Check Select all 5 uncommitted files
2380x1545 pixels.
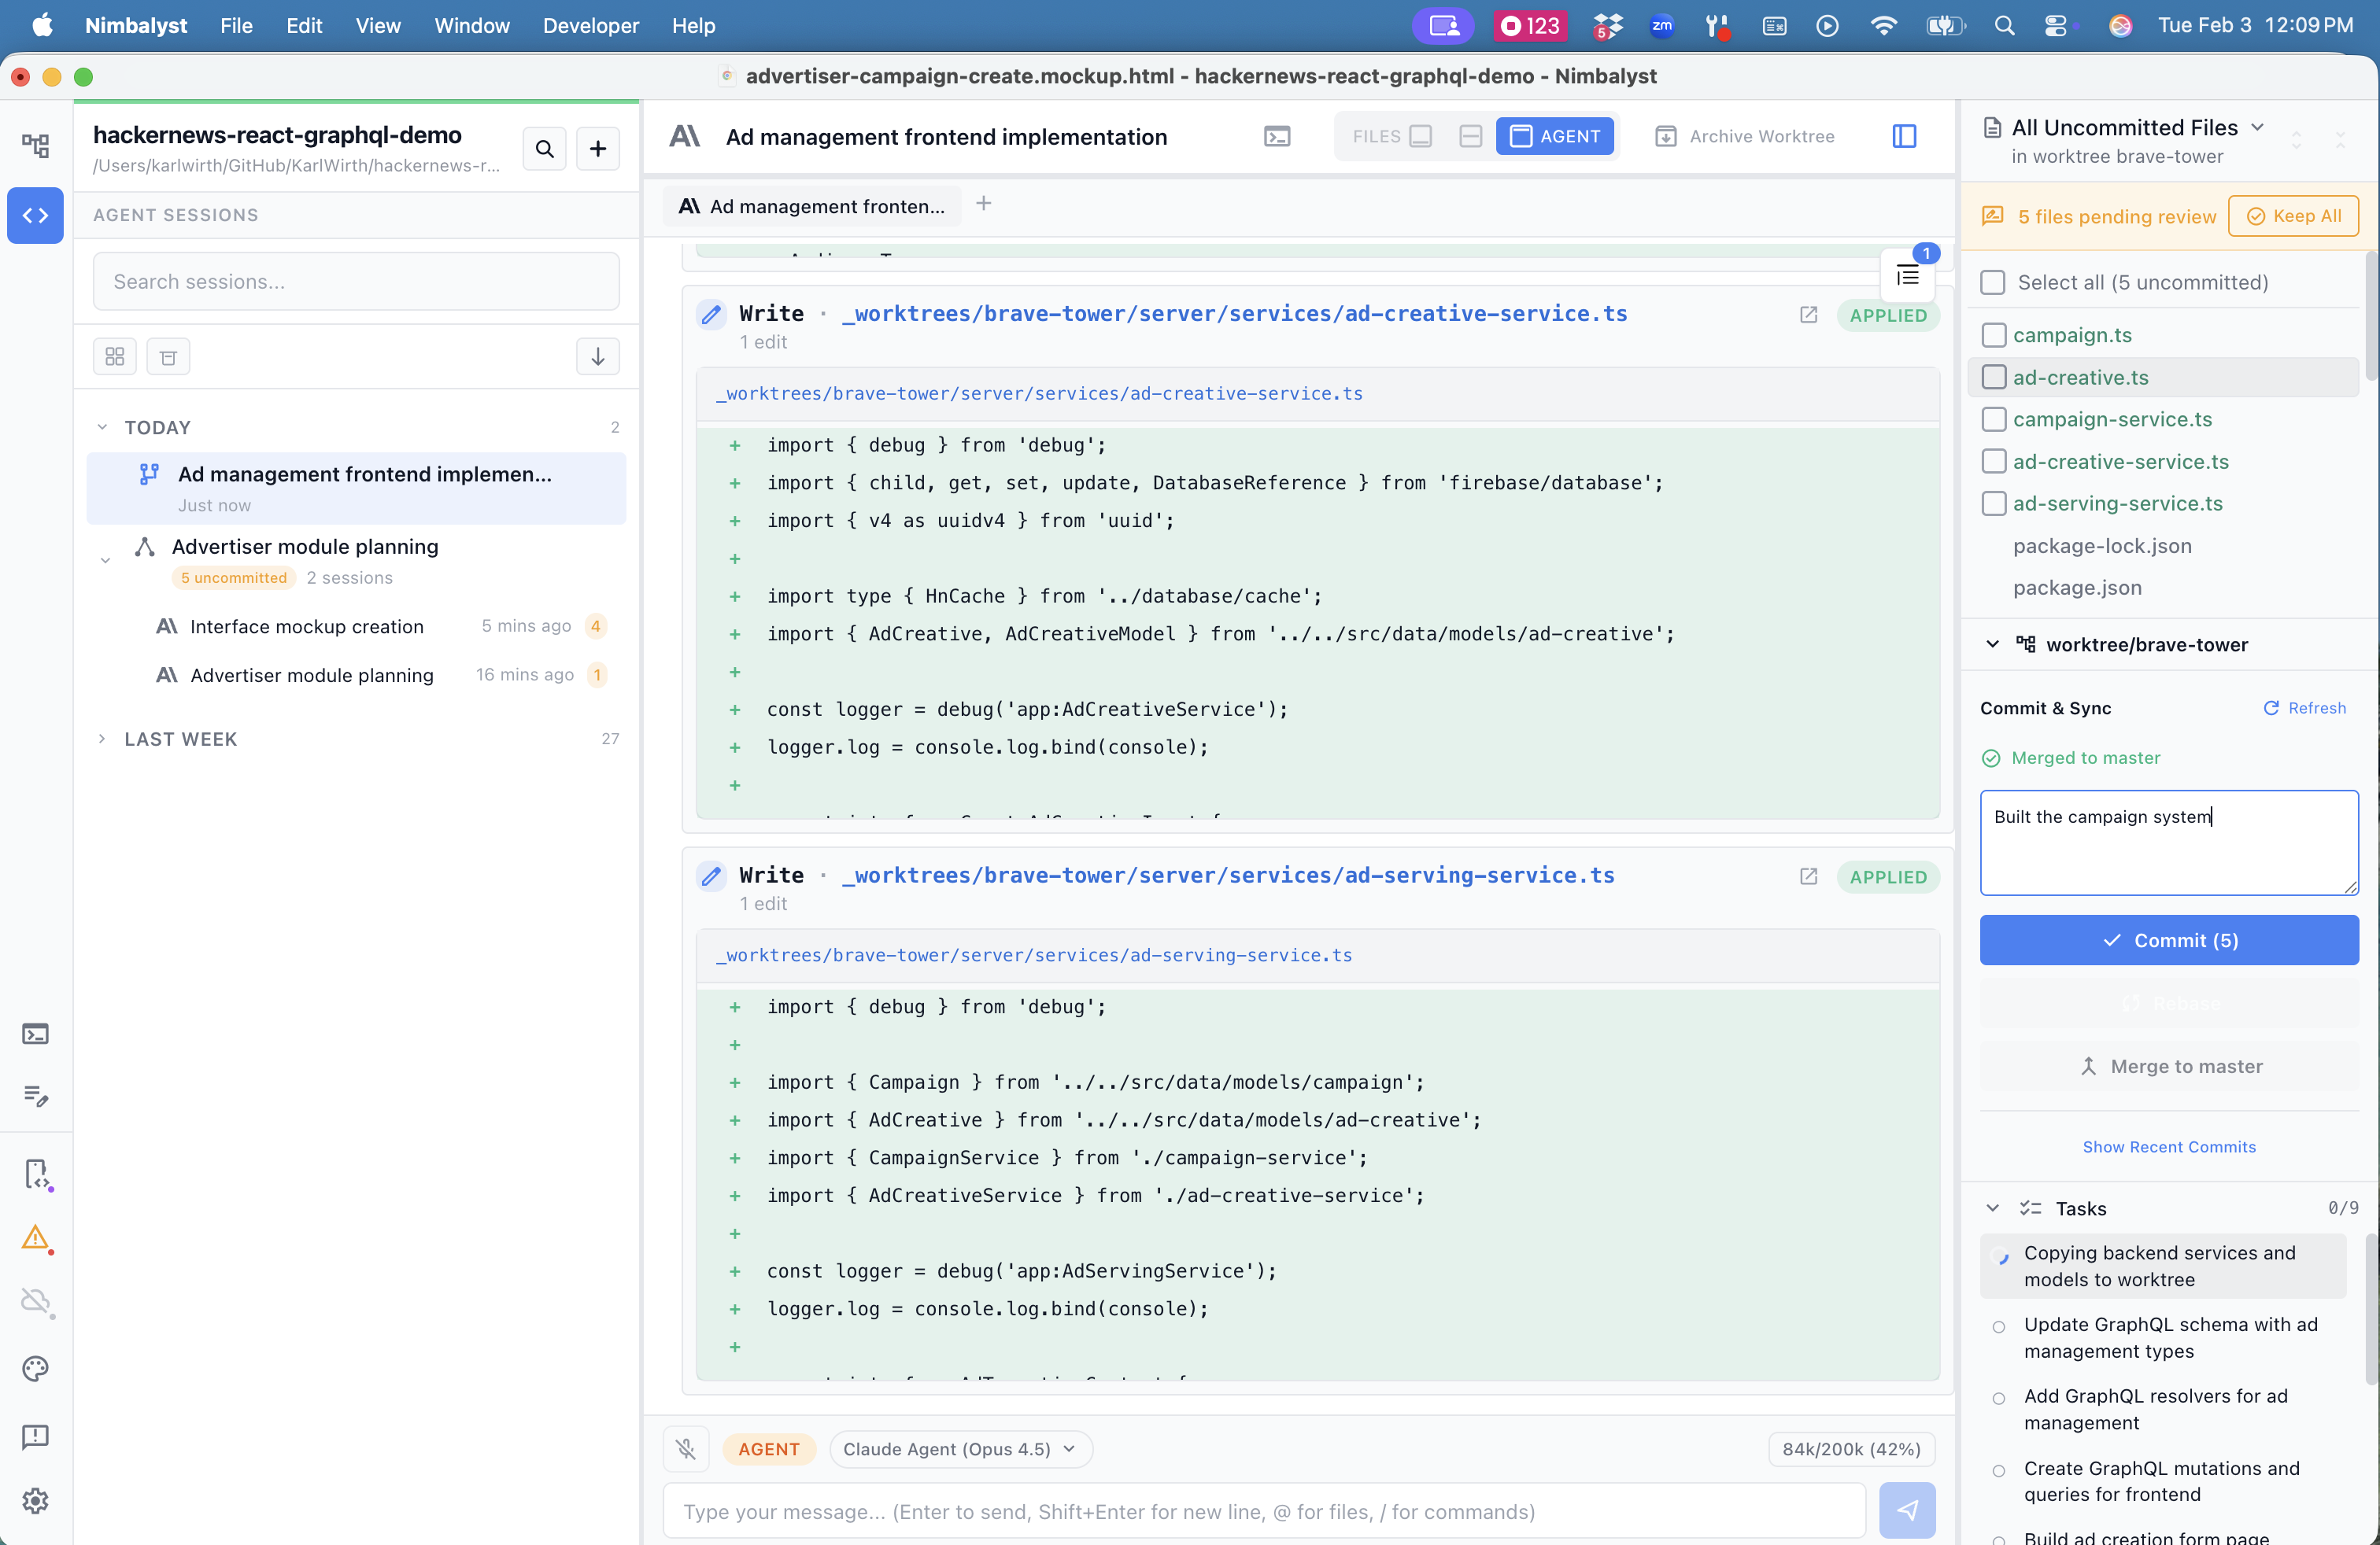[x=1993, y=283]
